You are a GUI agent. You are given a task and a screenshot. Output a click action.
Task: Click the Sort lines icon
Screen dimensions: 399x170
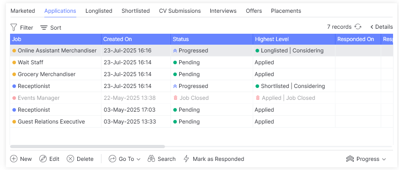[x=44, y=28]
